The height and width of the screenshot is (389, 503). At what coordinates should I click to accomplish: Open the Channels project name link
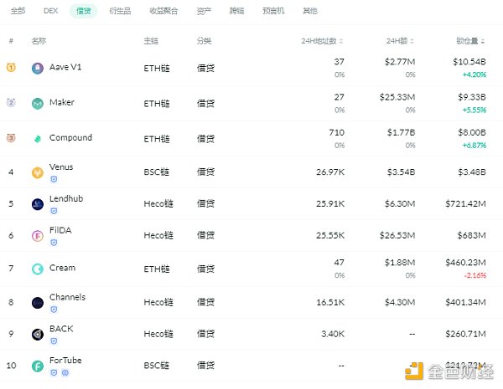click(x=67, y=297)
